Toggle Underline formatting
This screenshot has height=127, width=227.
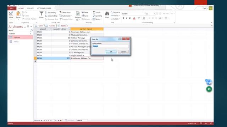click(x=130, y=18)
